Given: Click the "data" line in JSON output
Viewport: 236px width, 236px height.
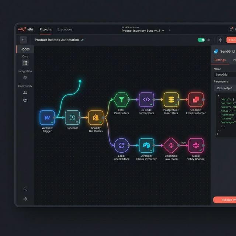Looking at the screenshot, I should click(228, 99).
